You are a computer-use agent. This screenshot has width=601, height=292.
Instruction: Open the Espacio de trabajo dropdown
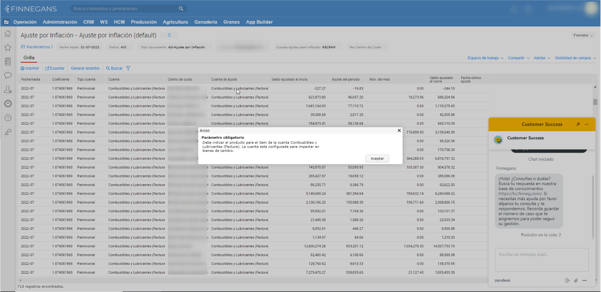coord(485,58)
